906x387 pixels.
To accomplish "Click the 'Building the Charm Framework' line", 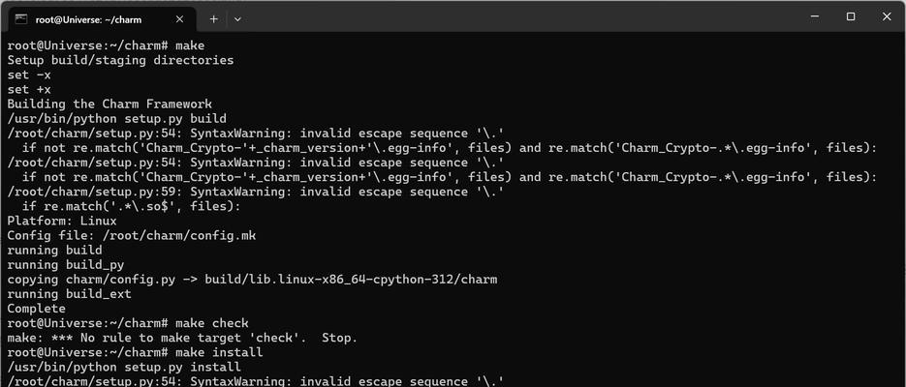I will pyautogui.click(x=109, y=104).
